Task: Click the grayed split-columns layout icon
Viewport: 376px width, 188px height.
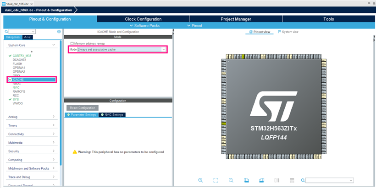Action: [277, 180]
